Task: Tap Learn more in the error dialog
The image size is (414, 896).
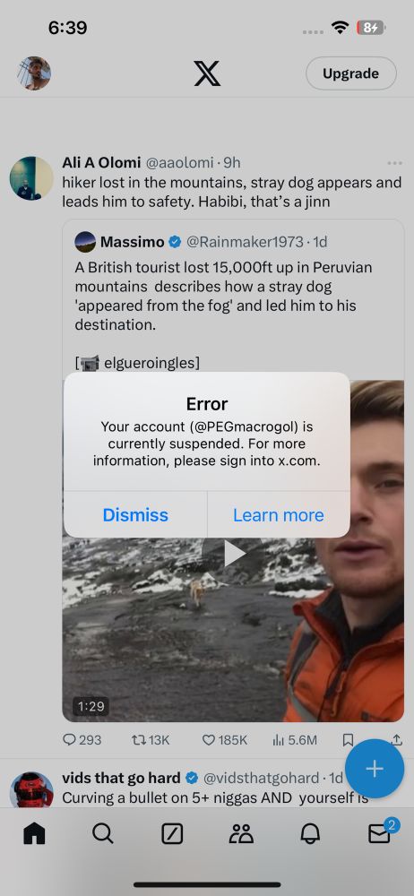Action: pyautogui.click(x=279, y=515)
